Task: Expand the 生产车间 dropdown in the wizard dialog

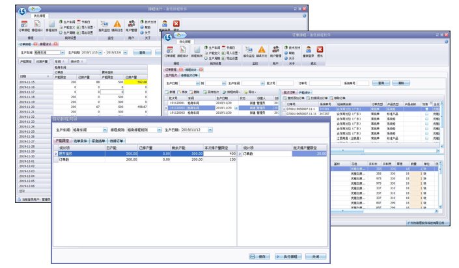Action: coord(104,129)
